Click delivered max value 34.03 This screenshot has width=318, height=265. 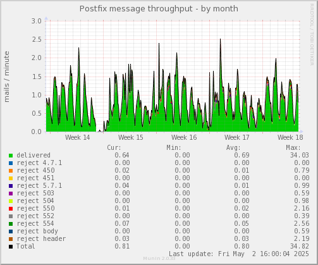[300, 156]
